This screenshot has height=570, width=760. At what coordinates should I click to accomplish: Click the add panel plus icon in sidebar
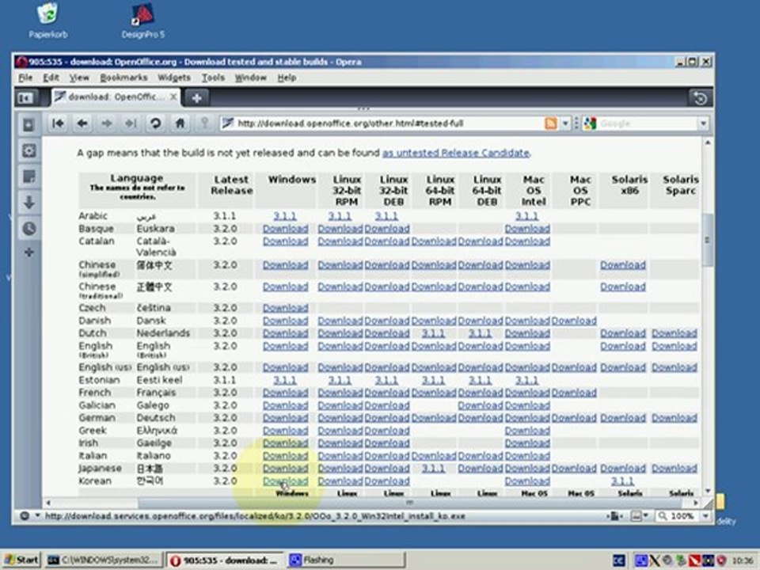(28, 253)
